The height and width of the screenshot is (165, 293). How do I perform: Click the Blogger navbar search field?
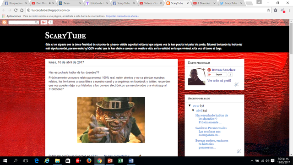coord(23,22)
